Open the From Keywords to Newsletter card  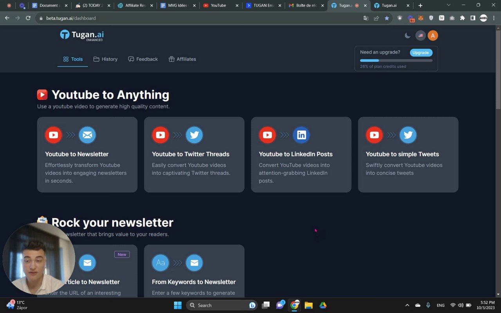pyautogui.click(x=194, y=271)
